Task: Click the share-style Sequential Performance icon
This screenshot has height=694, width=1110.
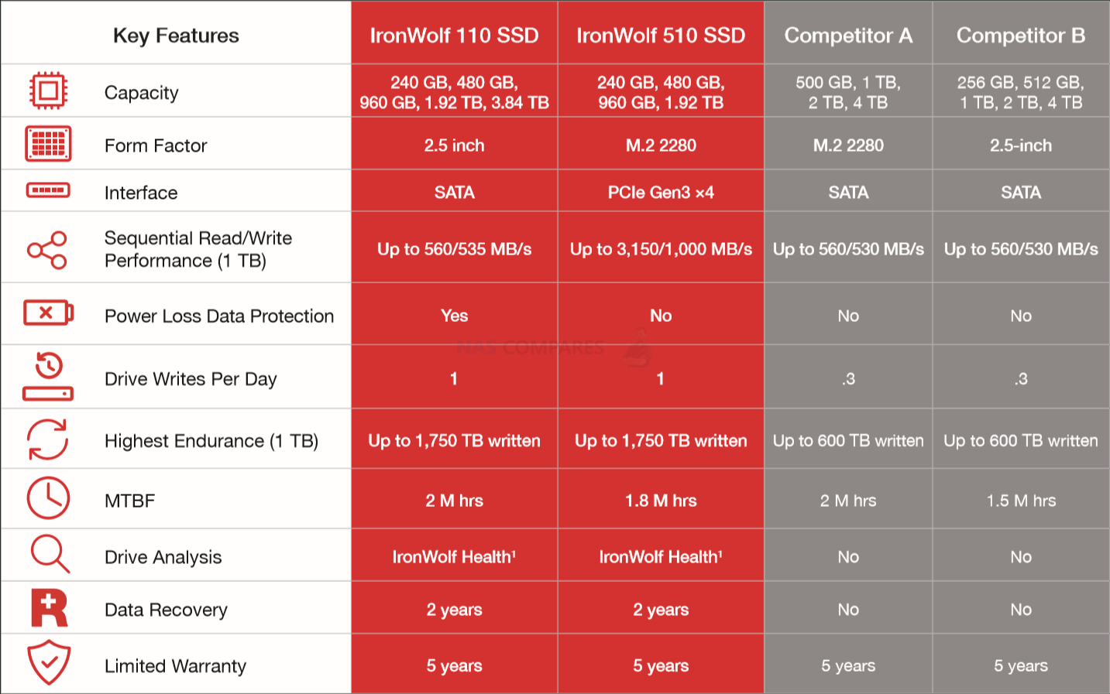Action: tap(48, 249)
